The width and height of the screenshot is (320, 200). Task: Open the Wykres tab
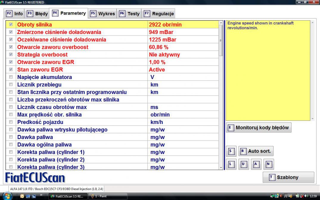click(x=102, y=14)
